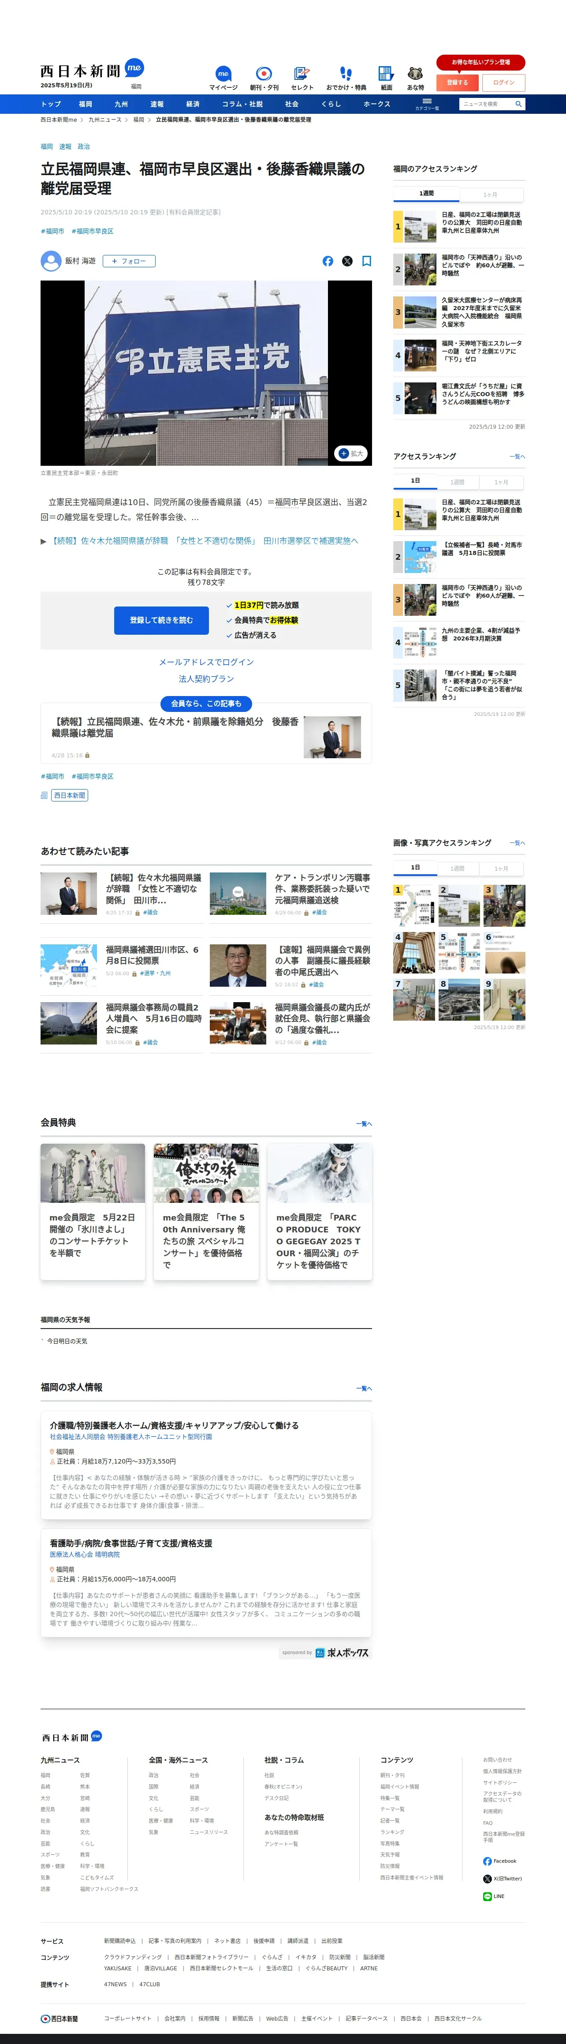This screenshot has height=2044, width=566.
Task: Expand 福岡の求人情報 一覧へ link
Action: point(364,1389)
